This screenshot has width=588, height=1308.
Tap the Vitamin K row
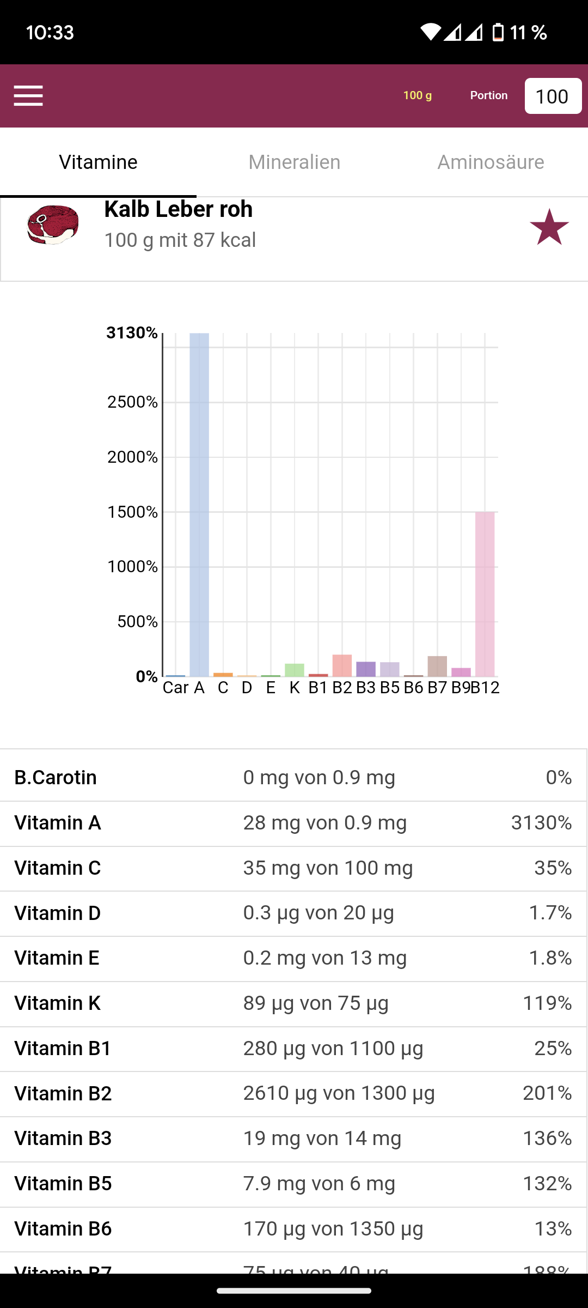pos(294,1003)
